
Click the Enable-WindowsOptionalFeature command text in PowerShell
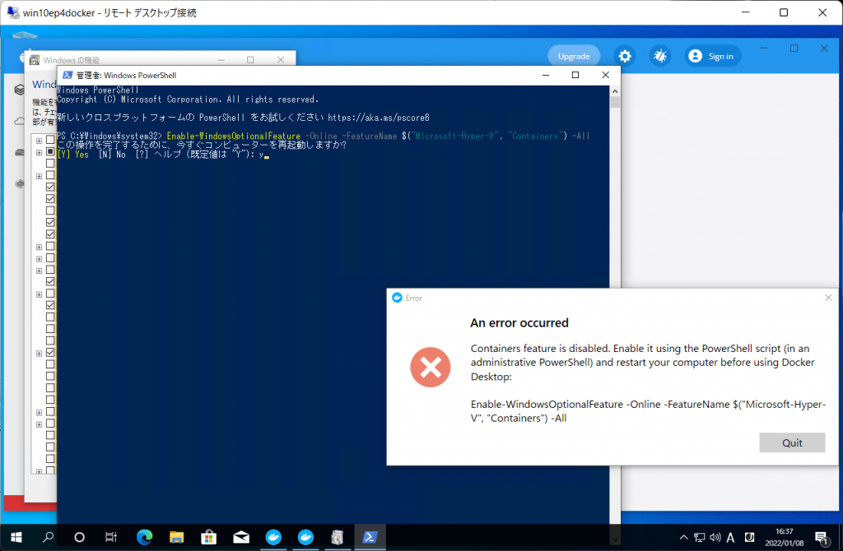pos(233,136)
